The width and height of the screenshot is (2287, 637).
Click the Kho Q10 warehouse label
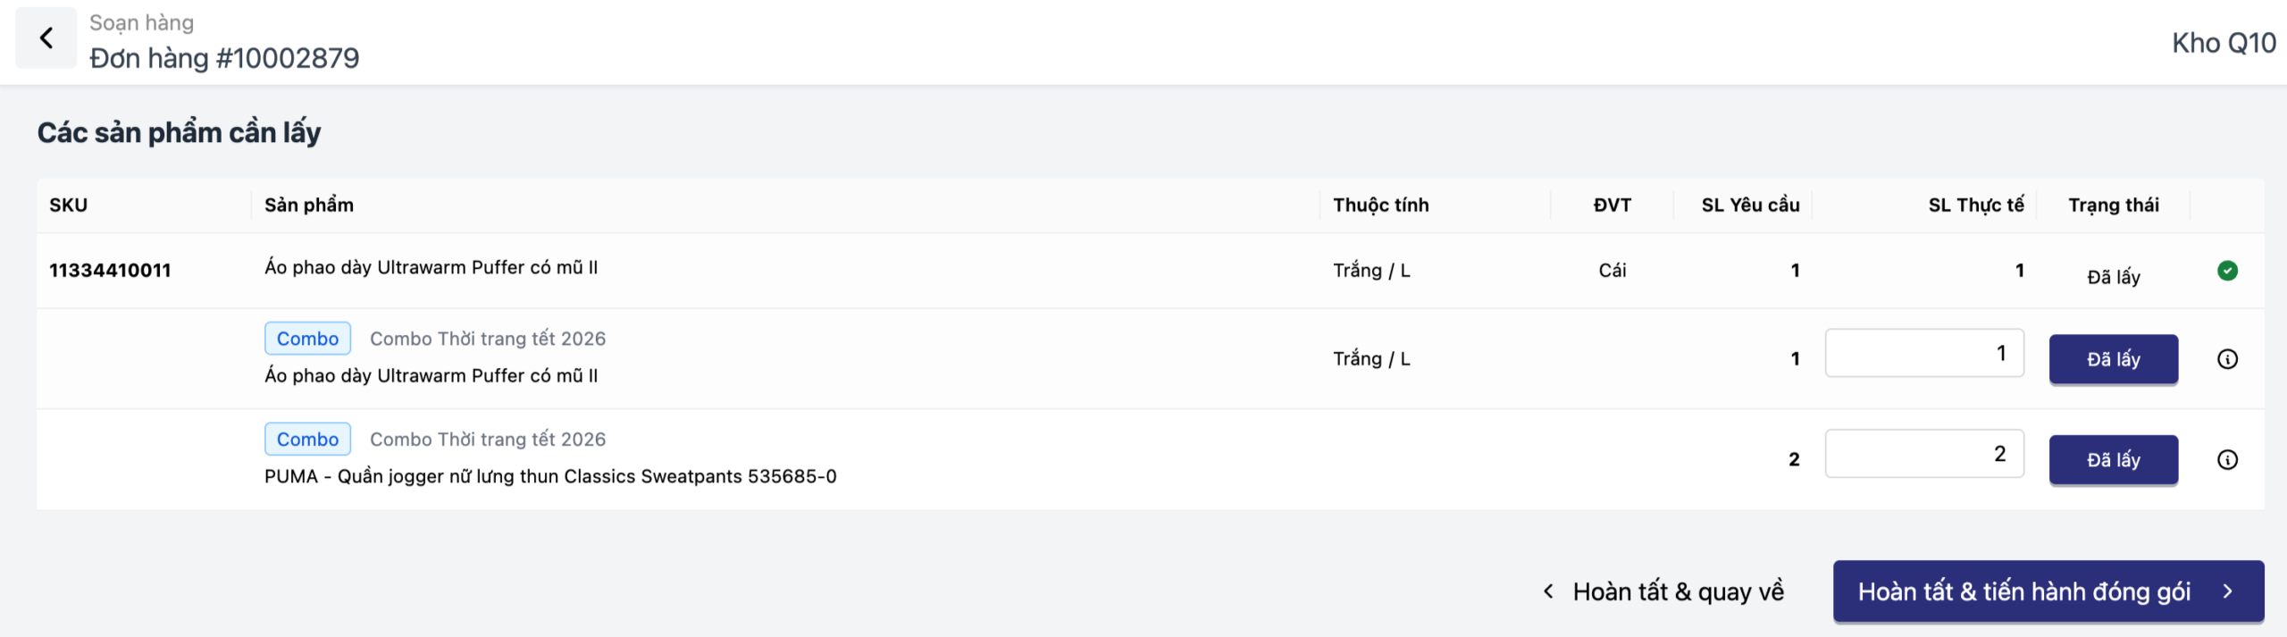tap(2224, 43)
